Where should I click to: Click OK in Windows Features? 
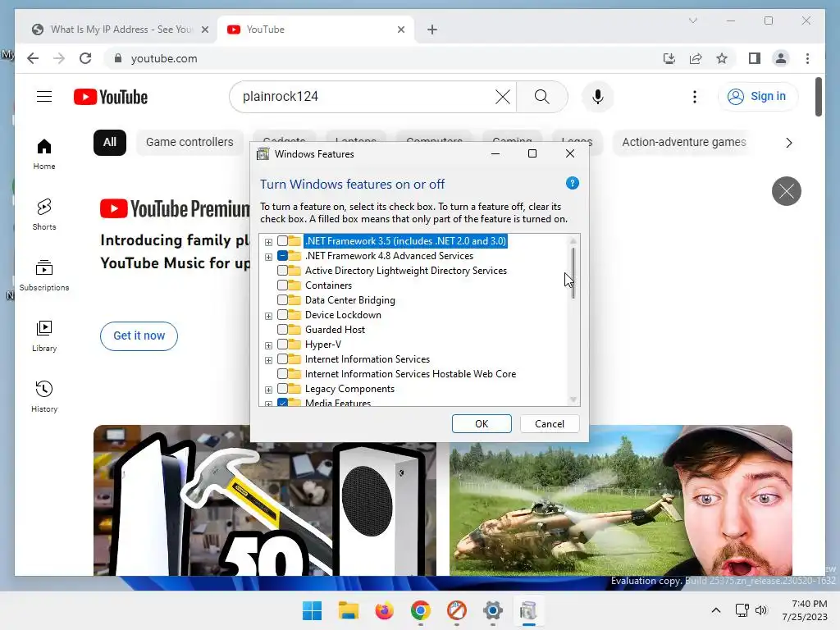[x=482, y=424]
